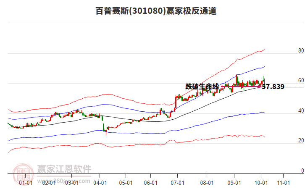This screenshot has height=189, width=305.
Task: Click the 06-01 date axis label
Action: [150, 183]
